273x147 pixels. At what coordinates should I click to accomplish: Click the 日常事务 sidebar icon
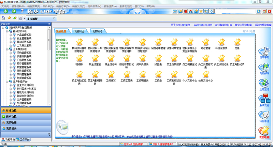tap(264, 51)
